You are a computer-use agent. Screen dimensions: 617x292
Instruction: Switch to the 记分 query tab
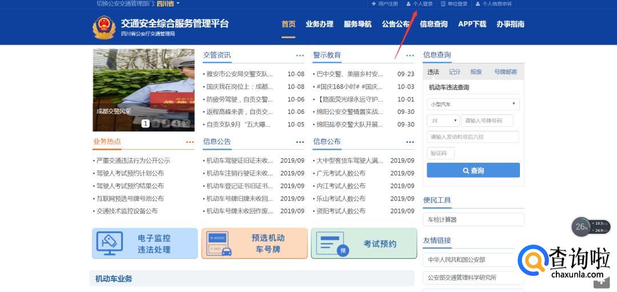tap(454, 72)
